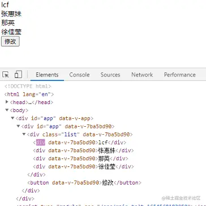The width and height of the screenshot is (206, 206).
Task: Collapse the body node arrow
Action: (x=7, y=110)
